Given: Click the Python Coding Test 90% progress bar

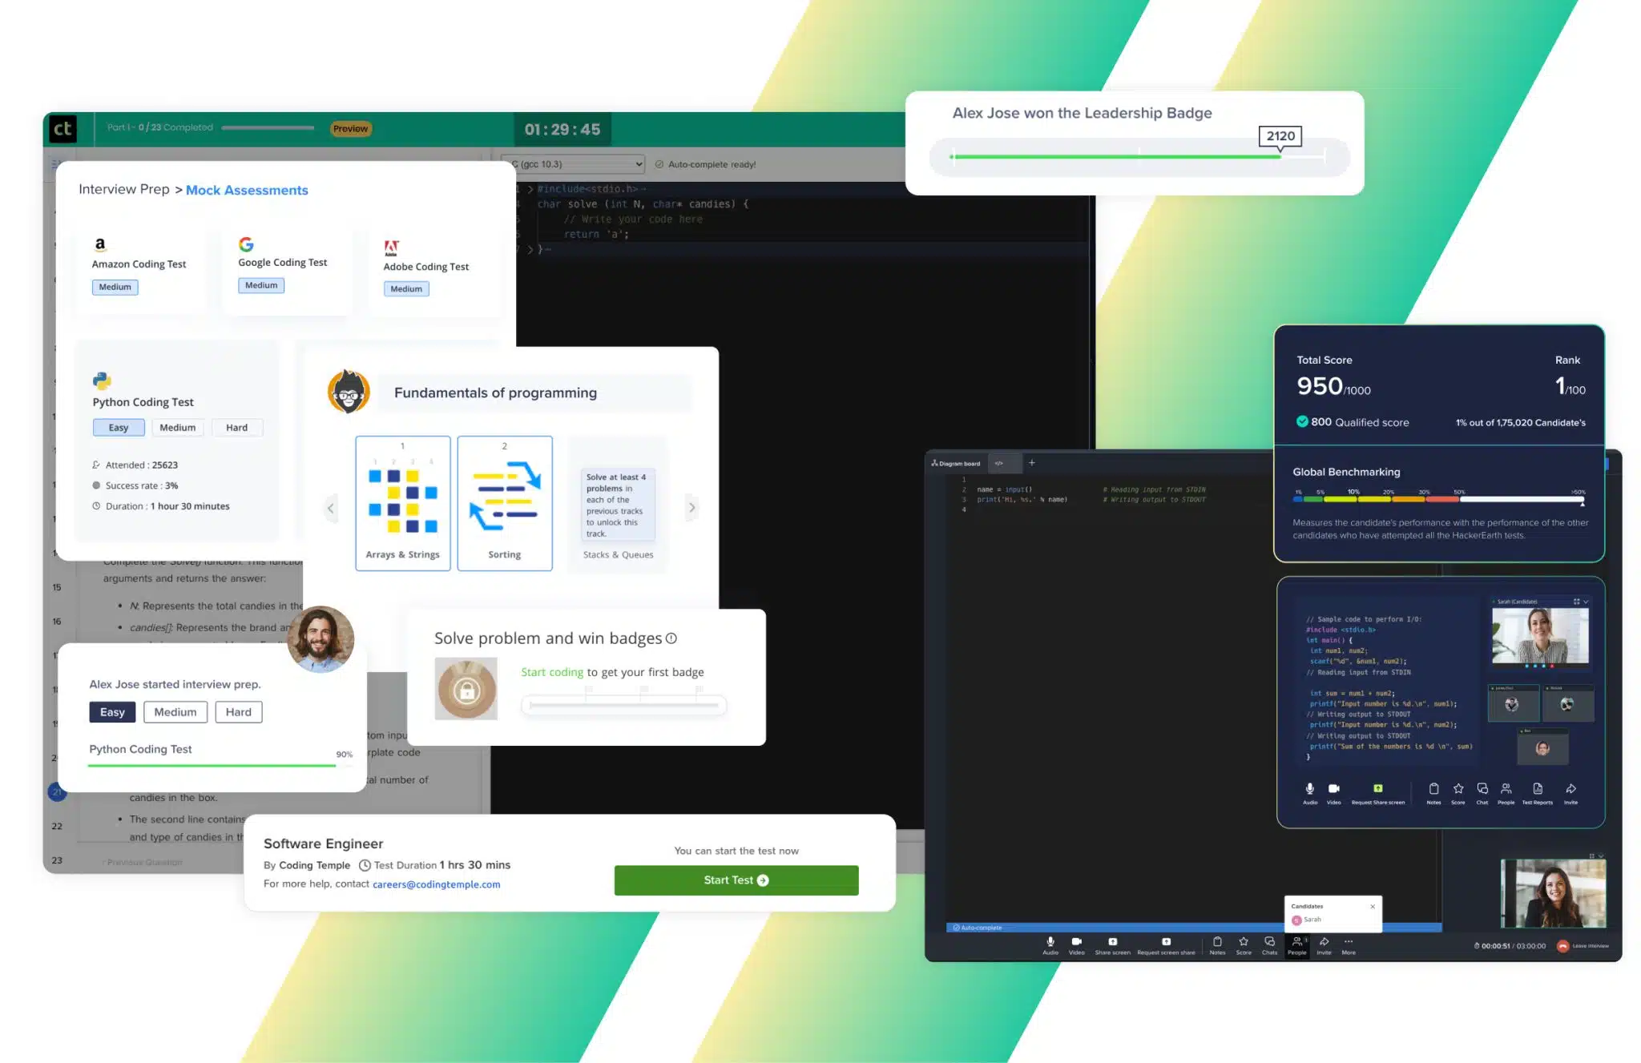Looking at the screenshot, I should [220, 766].
